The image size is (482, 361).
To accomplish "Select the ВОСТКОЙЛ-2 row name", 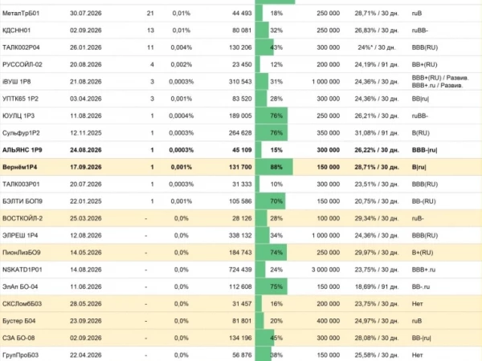I will tap(22, 218).
